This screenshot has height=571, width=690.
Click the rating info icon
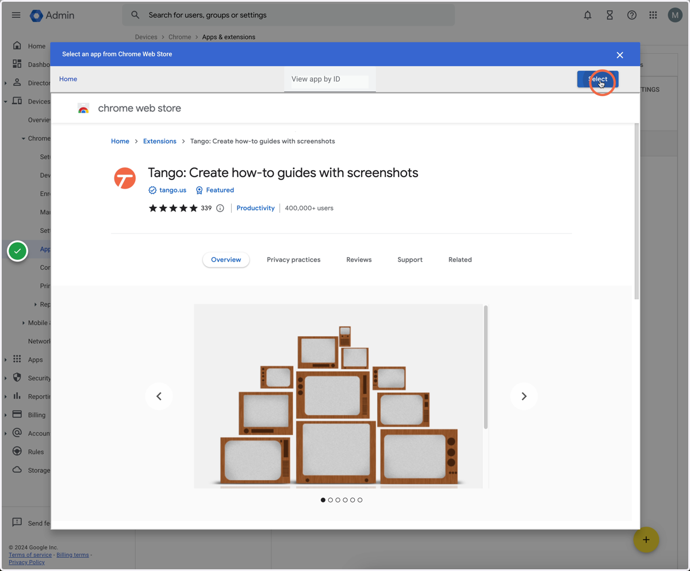[x=220, y=208]
